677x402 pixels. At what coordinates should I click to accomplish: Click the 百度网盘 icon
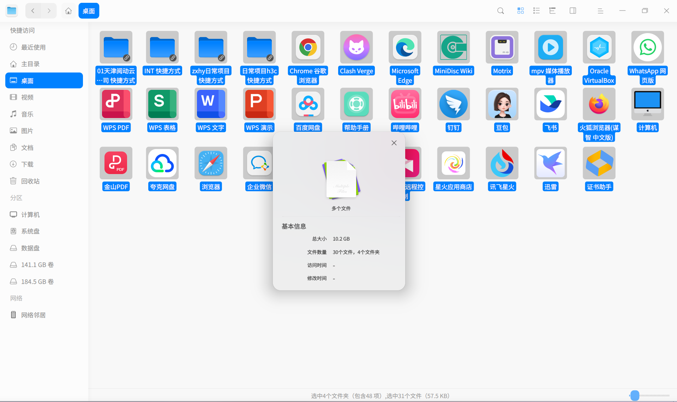308,104
